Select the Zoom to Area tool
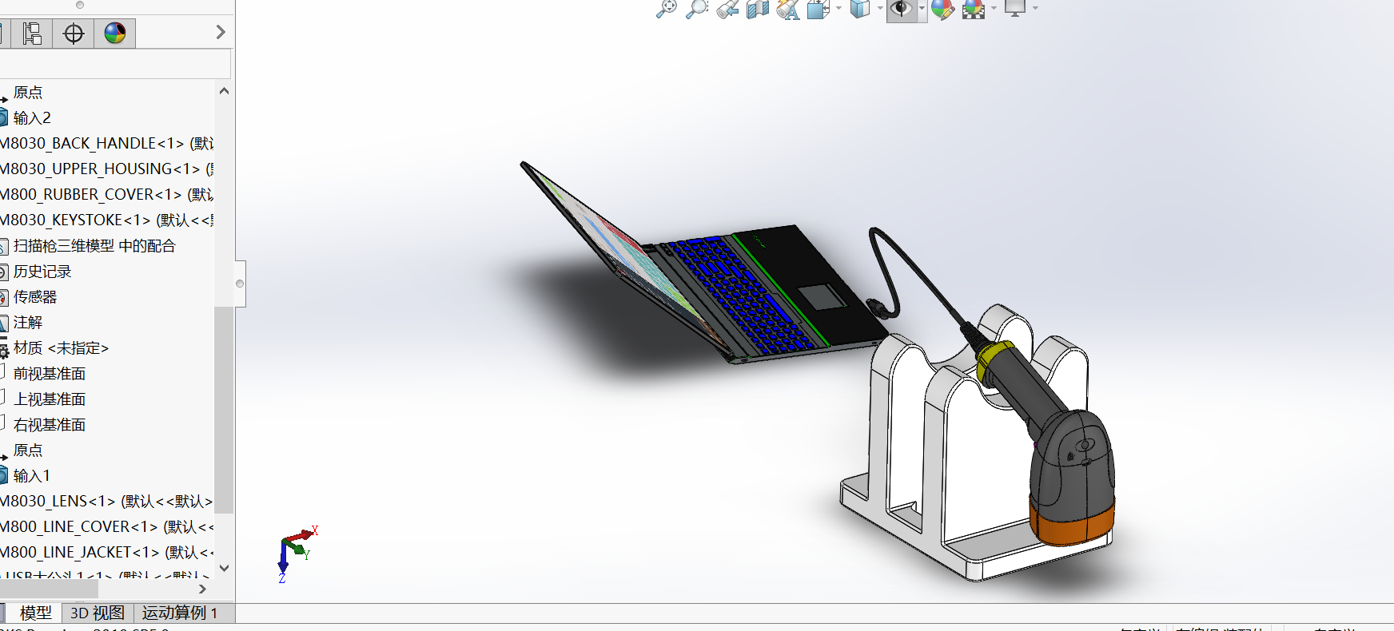The height and width of the screenshot is (631, 1394). (x=697, y=9)
